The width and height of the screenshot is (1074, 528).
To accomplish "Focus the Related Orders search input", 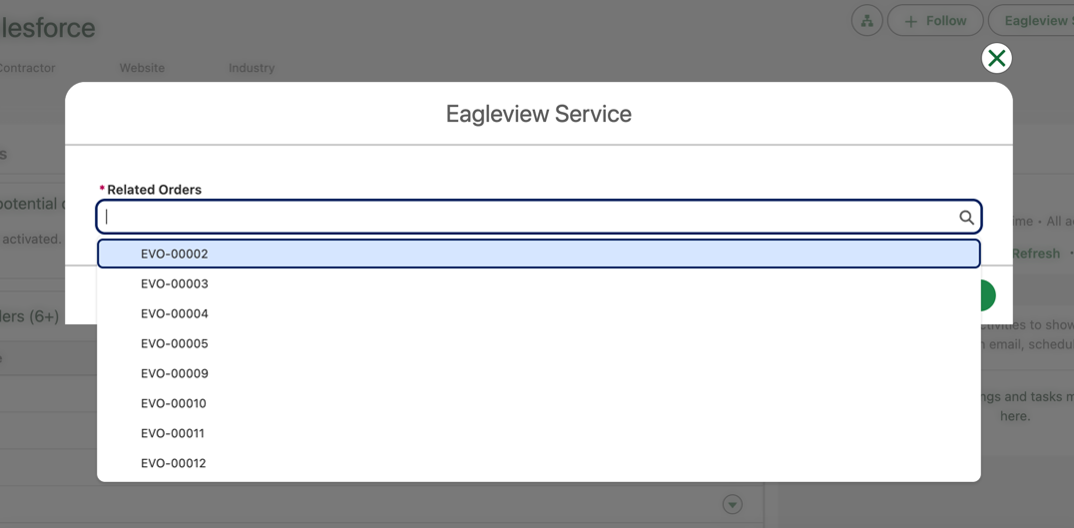I will click(x=529, y=218).
